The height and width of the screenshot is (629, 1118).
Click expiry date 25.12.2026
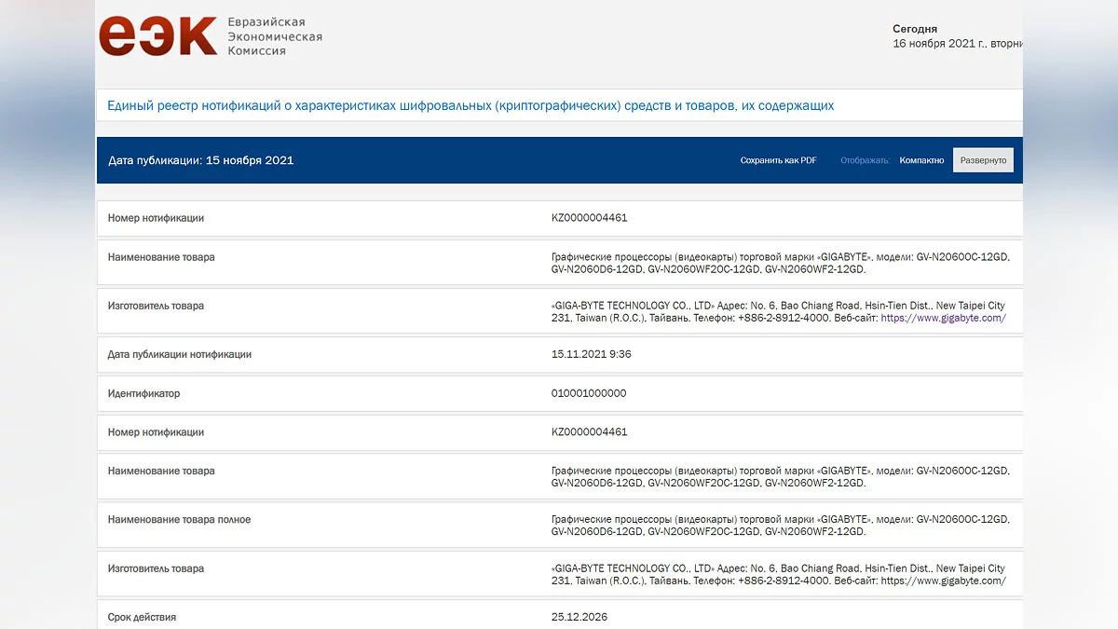click(579, 617)
